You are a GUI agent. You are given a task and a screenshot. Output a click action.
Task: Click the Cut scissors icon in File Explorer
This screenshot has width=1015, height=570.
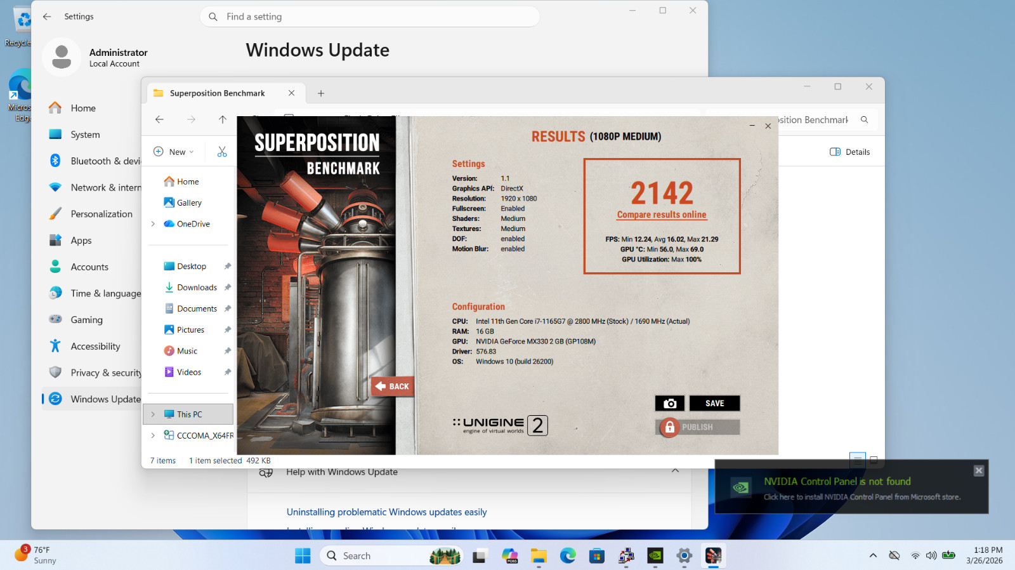click(222, 152)
